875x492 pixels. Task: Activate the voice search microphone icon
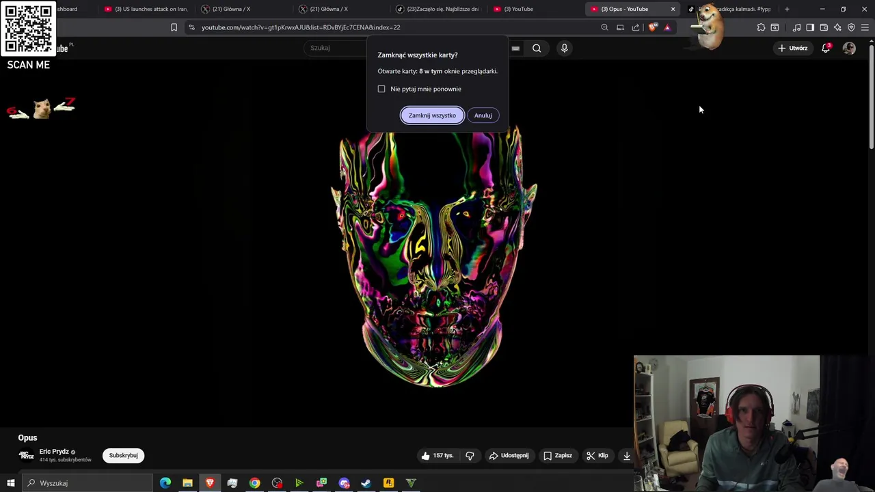click(x=564, y=48)
